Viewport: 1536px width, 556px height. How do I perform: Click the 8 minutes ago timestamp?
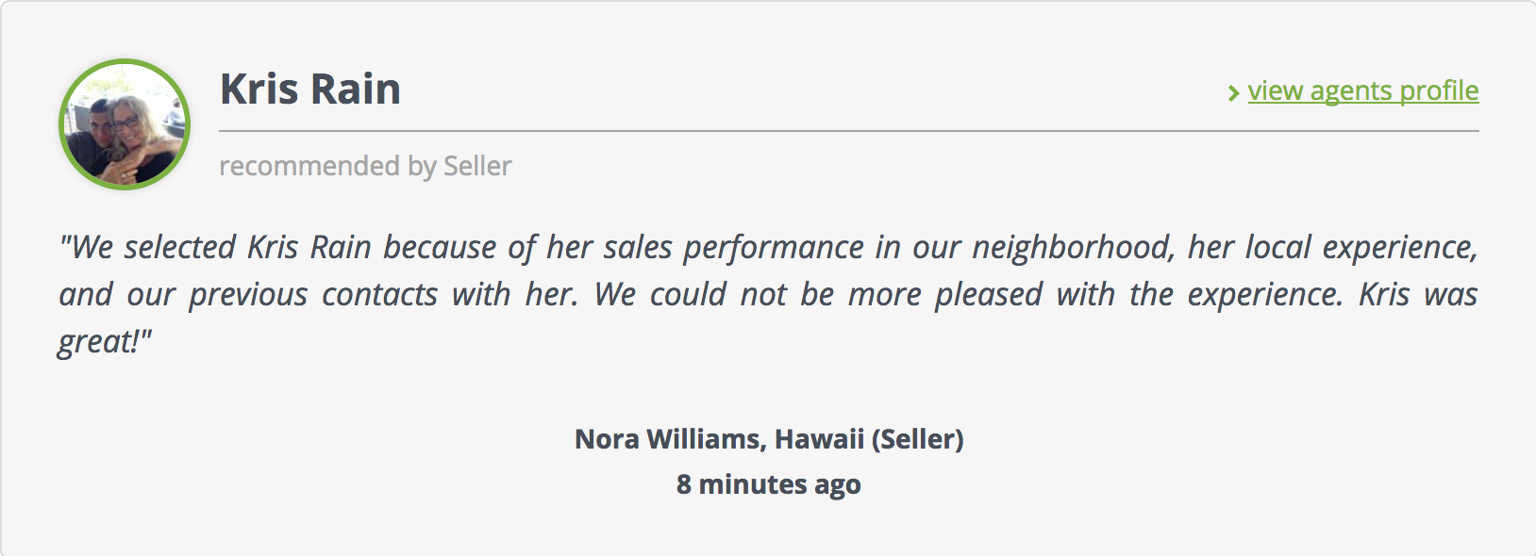[x=768, y=484]
